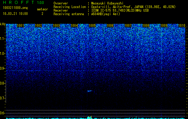Click the Ogata-vill. Akita-Pref. JAPAN location text
The image size is (188, 119).
(x=133, y=7)
